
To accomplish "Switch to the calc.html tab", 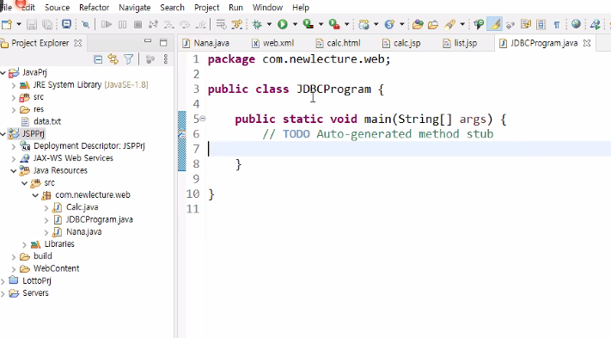I will [339, 43].
